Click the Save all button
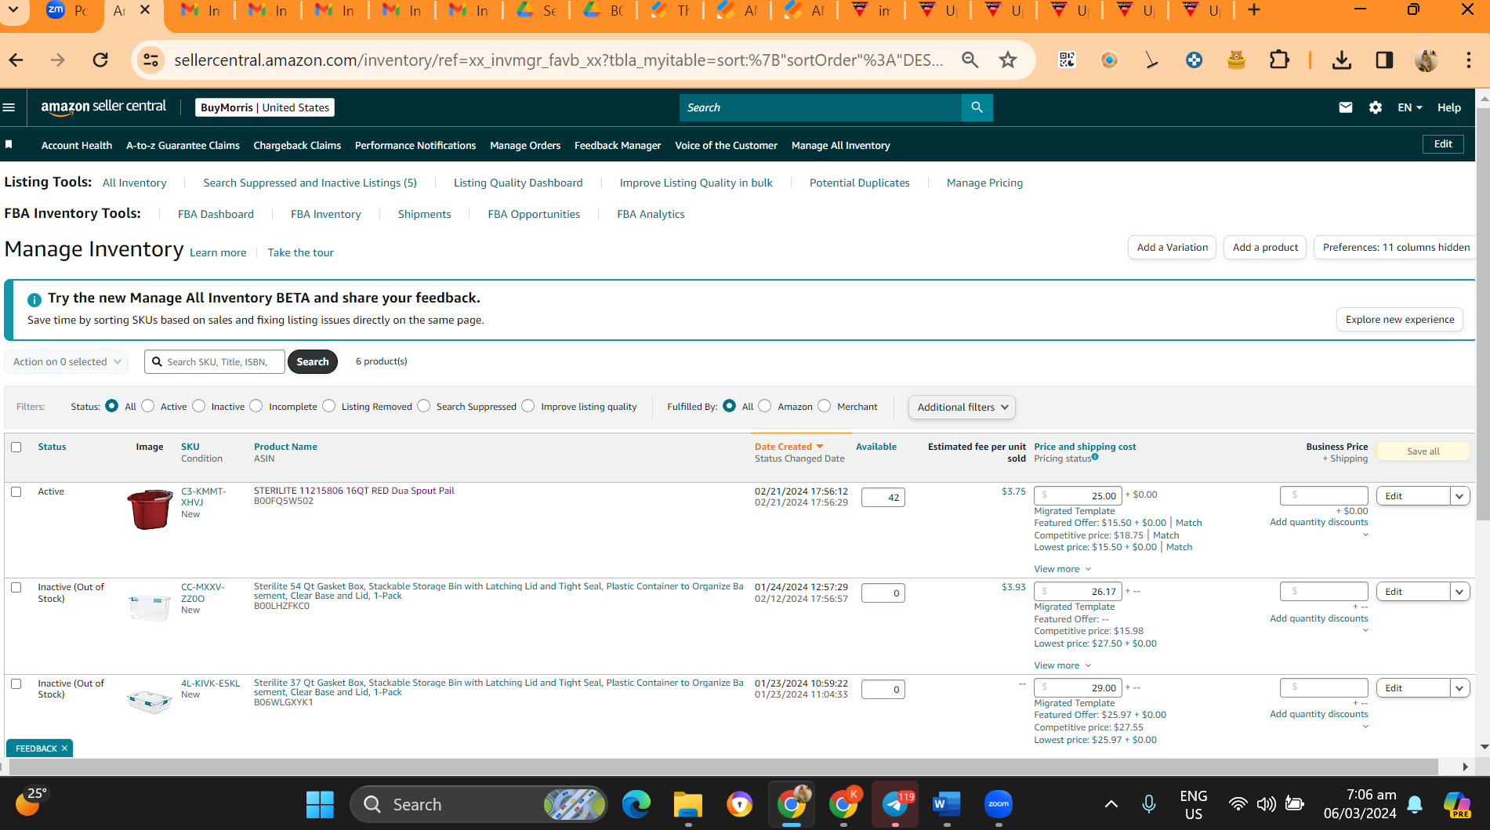The height and width of the screenshot is (830, 1490). tap(1423, 451)
